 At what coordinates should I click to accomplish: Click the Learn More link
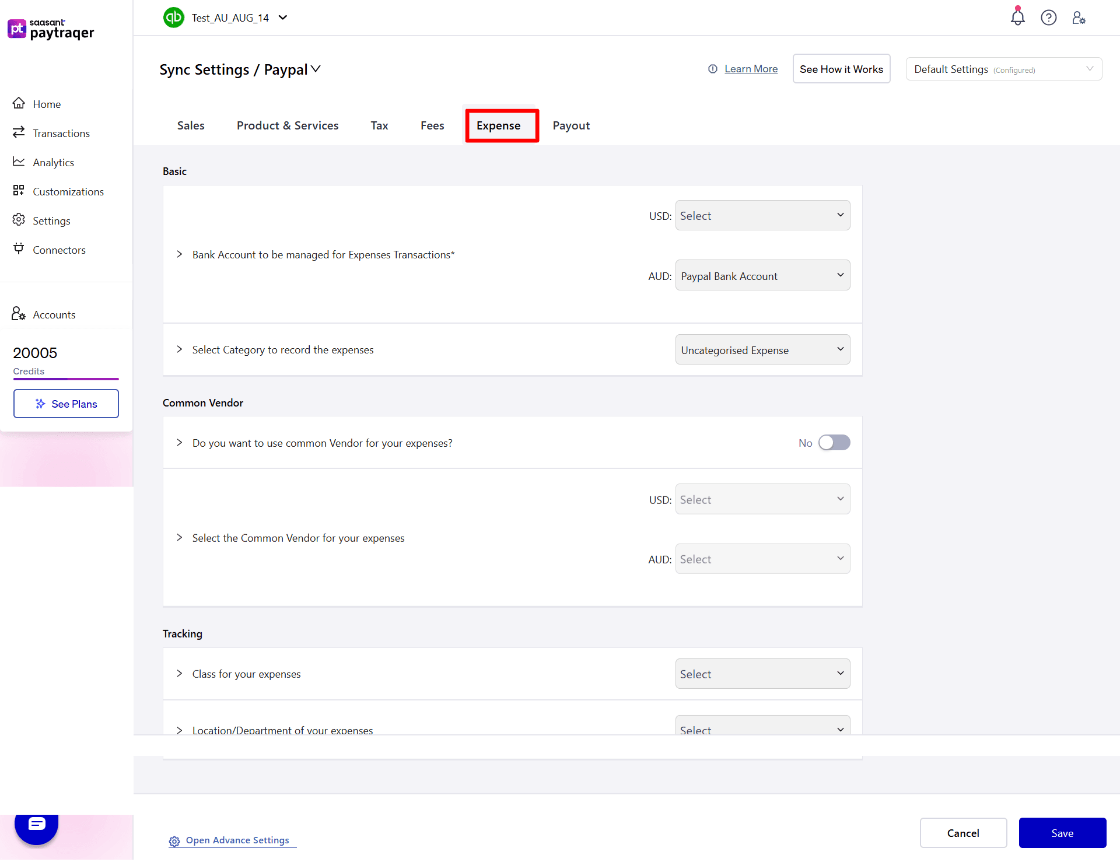click(751, 68)
